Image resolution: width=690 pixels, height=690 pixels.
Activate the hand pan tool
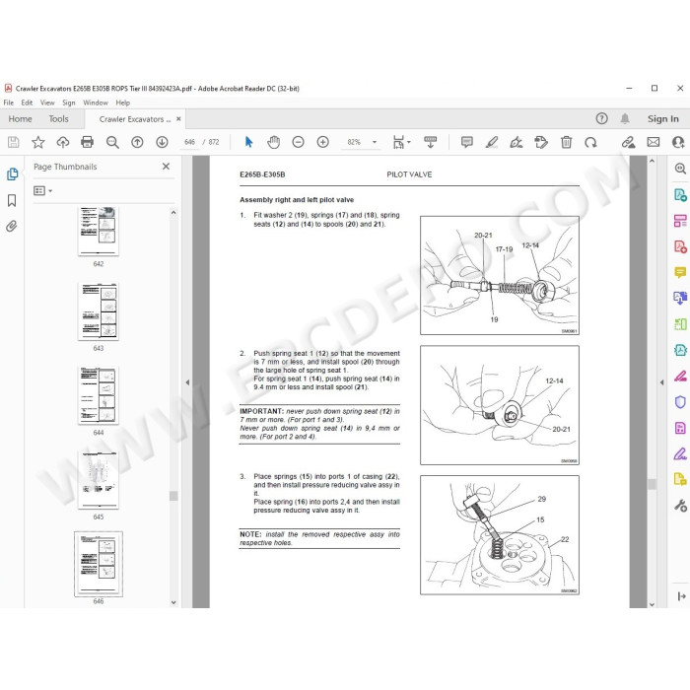pos(274,142)
